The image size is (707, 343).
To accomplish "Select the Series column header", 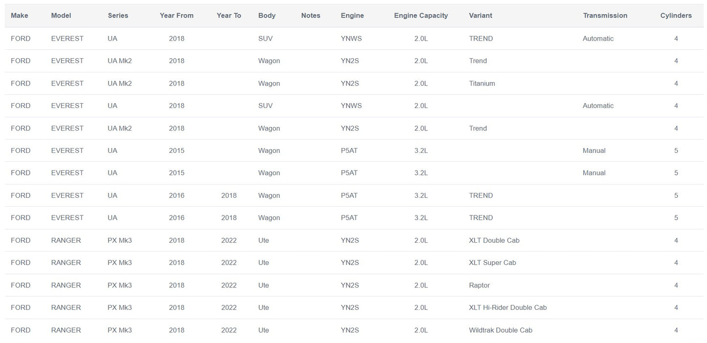I will coord(118,16).
